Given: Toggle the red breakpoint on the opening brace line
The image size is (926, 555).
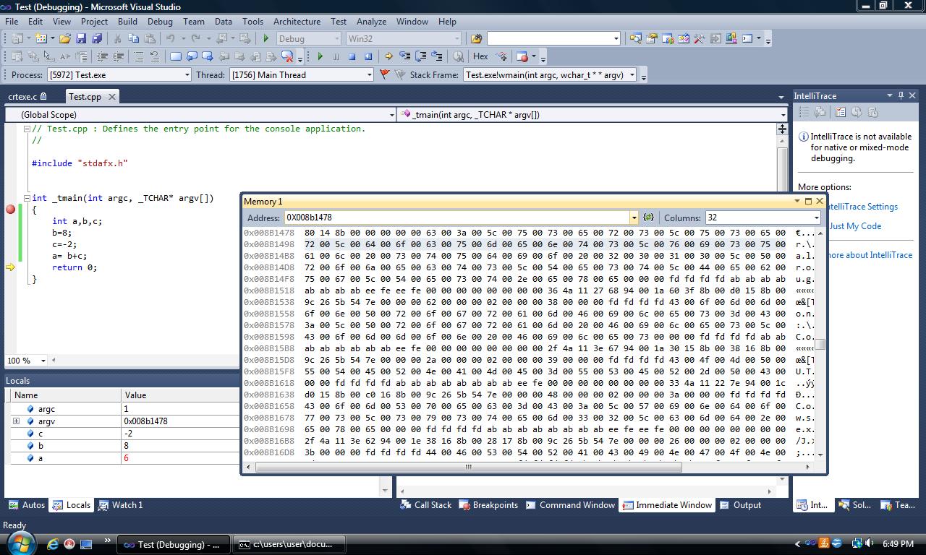Looking at the screenshot, I should pos(10,210).
